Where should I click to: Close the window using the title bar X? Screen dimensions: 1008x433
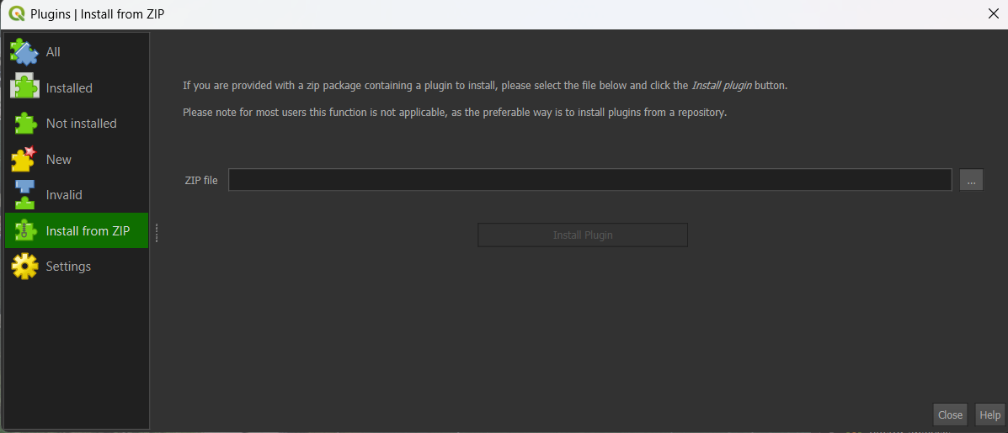(x=993, y=13)
